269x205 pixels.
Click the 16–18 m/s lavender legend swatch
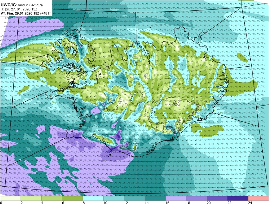point(176,198)
